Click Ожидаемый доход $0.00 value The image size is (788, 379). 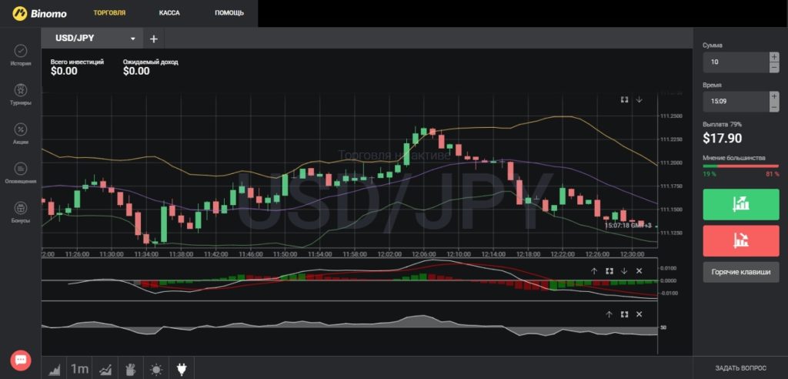tap(136, 71)
